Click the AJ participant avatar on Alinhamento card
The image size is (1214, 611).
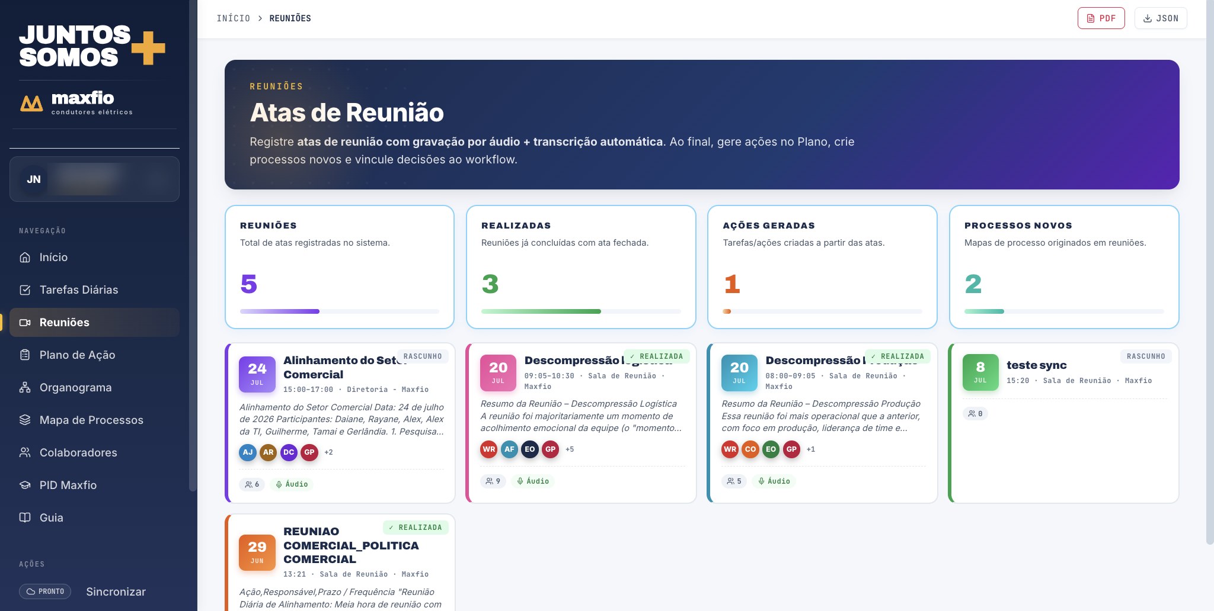coord(248,452)
